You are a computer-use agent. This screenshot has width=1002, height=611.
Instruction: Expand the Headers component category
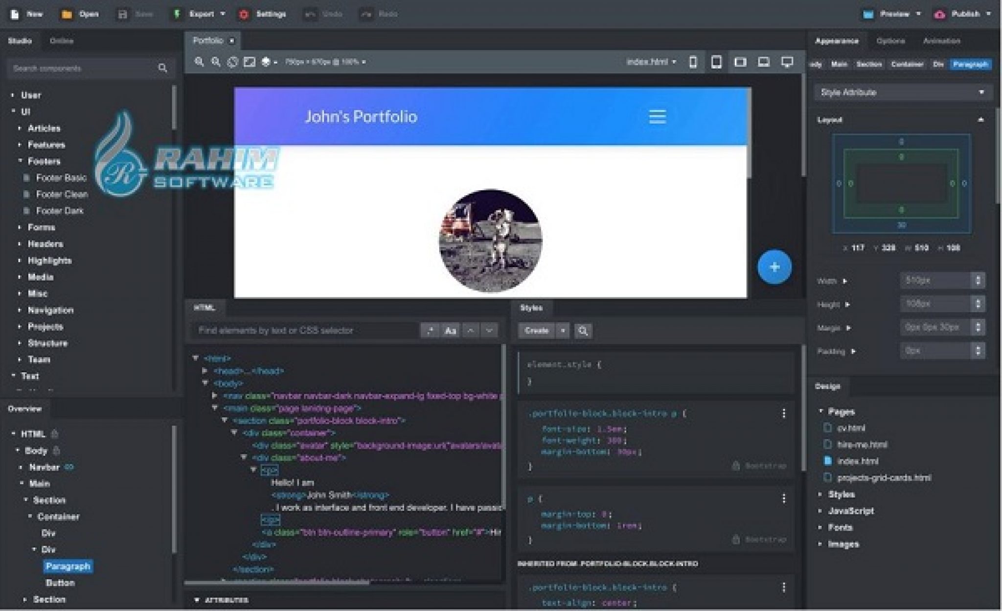45,244
